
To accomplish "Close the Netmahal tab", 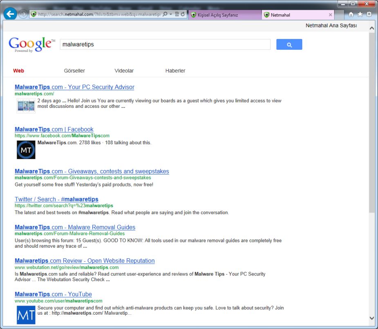I will point(330,15).
